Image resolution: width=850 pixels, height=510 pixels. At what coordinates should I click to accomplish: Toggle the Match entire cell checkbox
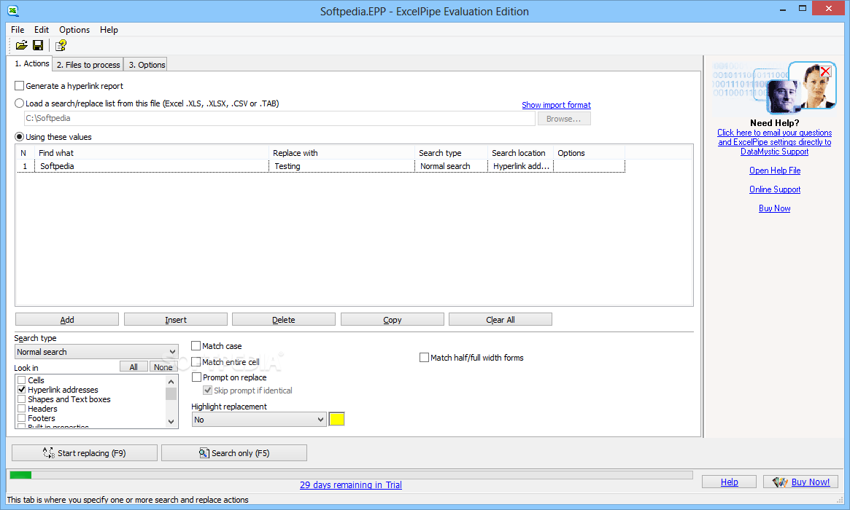[196, 361]
